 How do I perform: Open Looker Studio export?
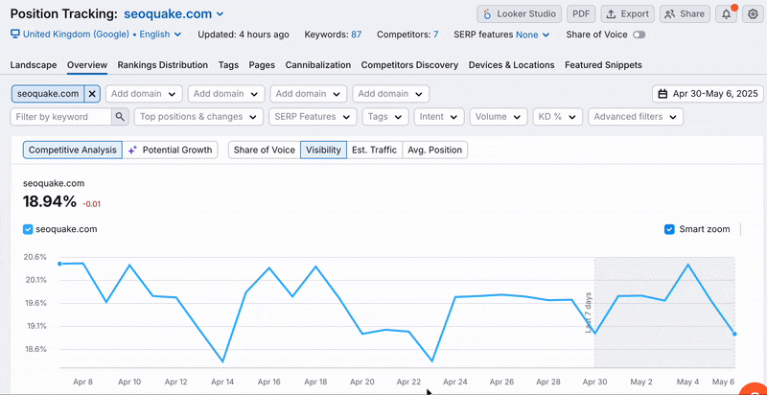(519, 14)
